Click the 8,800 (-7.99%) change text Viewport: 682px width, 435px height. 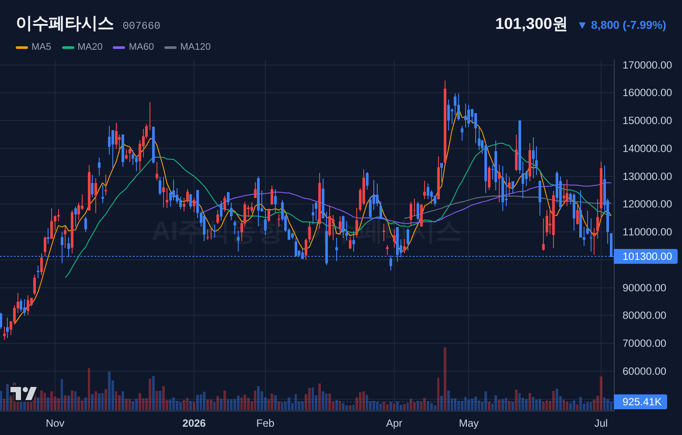point(629,25)
